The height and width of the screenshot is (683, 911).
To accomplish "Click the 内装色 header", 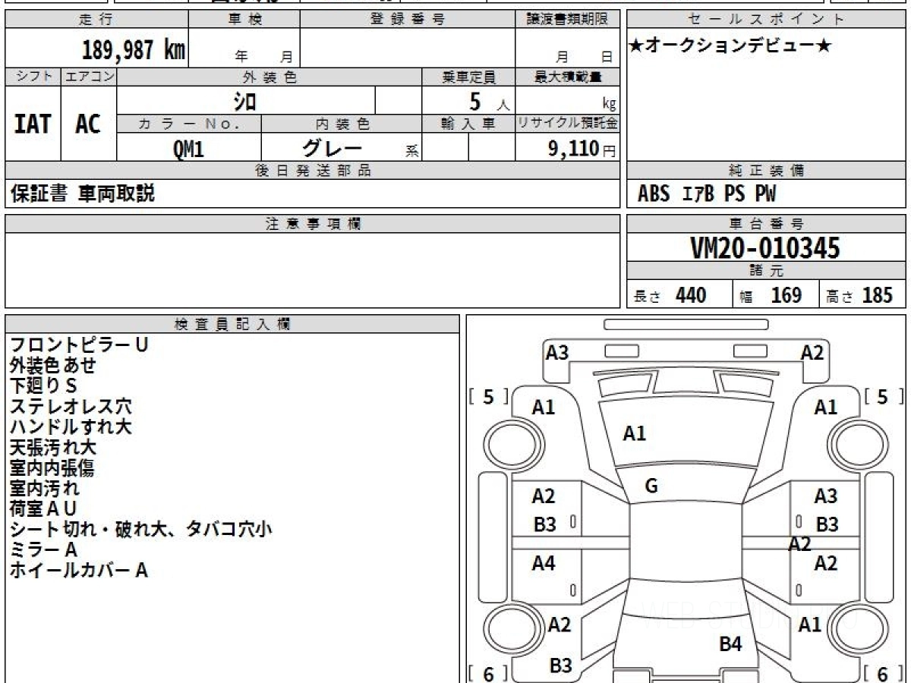I will [x=342, y=124].
